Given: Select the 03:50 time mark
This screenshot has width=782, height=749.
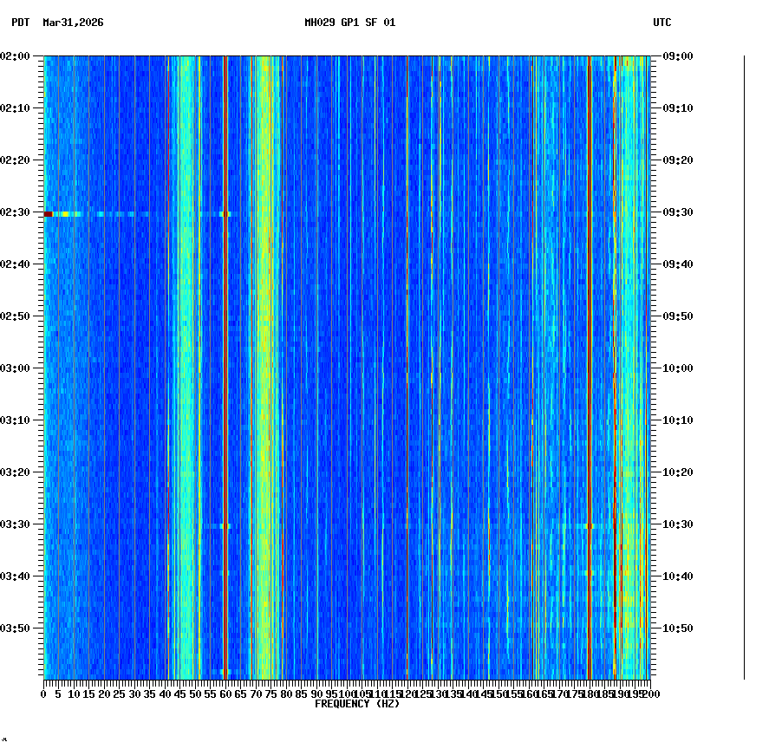Looking at the screenshot, I should pos(17,628).
